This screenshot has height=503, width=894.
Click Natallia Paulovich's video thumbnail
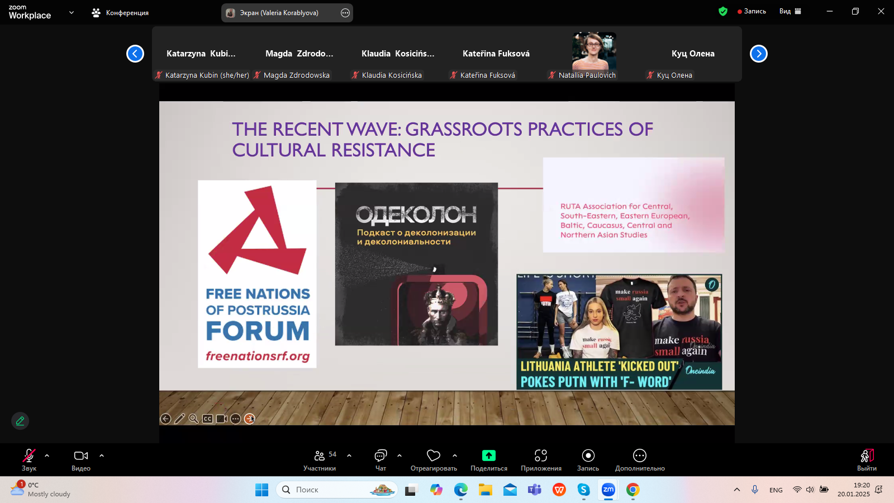[x=594, y=51]
